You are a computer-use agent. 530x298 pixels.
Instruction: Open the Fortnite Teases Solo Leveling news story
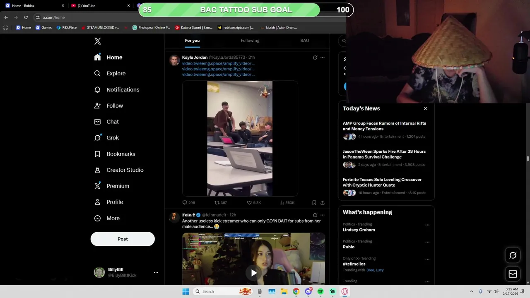coord(382,182)
